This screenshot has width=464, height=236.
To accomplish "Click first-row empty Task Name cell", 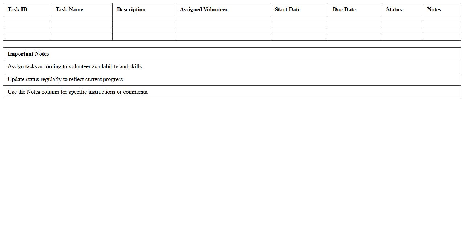I will pos(82,19).
